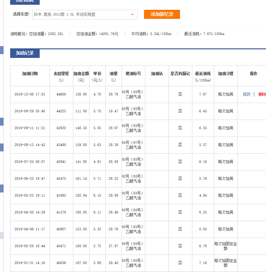This screenshot has height=272, width=266.
Task: Select the 加油记录 tab header
Action: click(25, 53)
